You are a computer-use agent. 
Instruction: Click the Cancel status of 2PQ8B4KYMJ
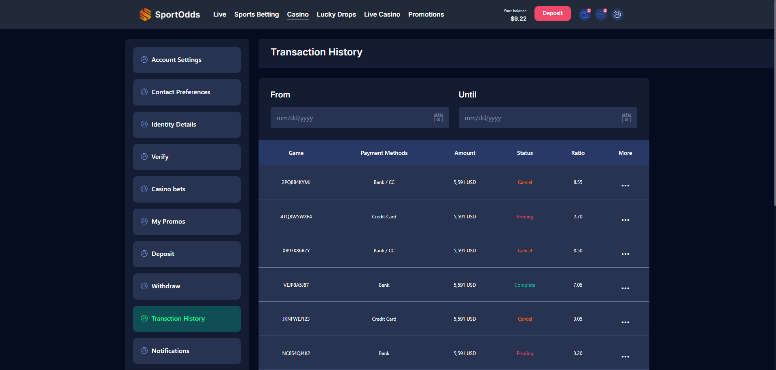tap(525, 182)
